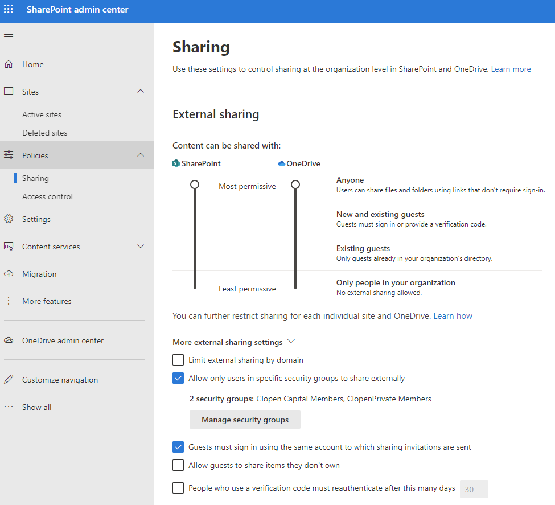Click the Content services icon
The width and height of the screenshot is (555, 505).
[x=9, y=246]
